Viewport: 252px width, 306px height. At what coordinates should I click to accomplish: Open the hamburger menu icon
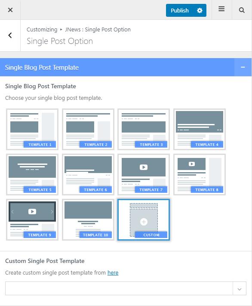[221, 9]
